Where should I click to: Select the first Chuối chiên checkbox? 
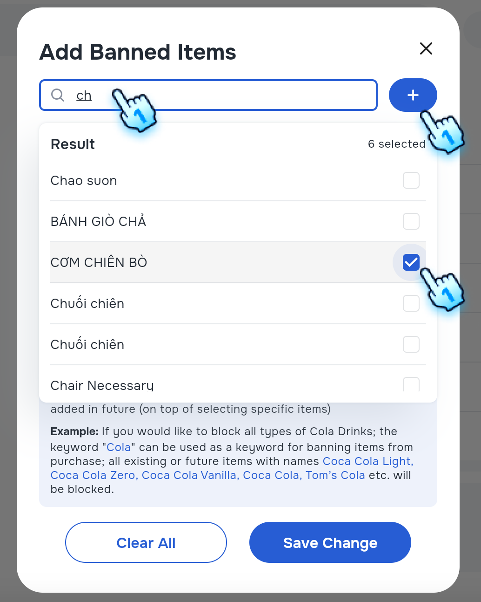click(x=411, y=303)
